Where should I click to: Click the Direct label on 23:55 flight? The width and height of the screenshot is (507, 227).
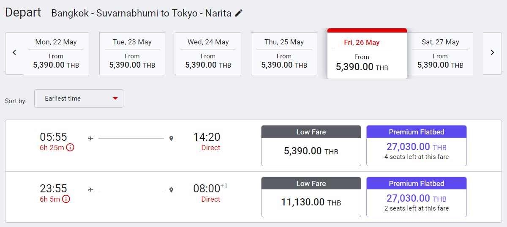click(x=211, y=199)
